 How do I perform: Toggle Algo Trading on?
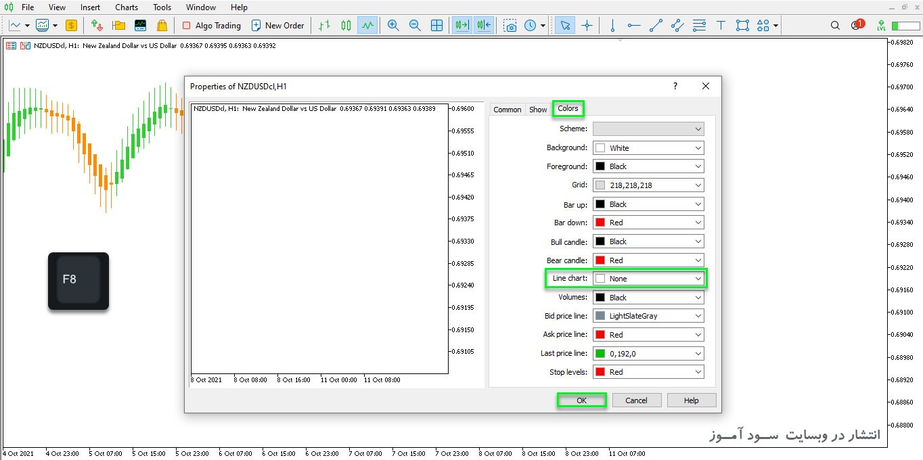(x=212, y=26)
